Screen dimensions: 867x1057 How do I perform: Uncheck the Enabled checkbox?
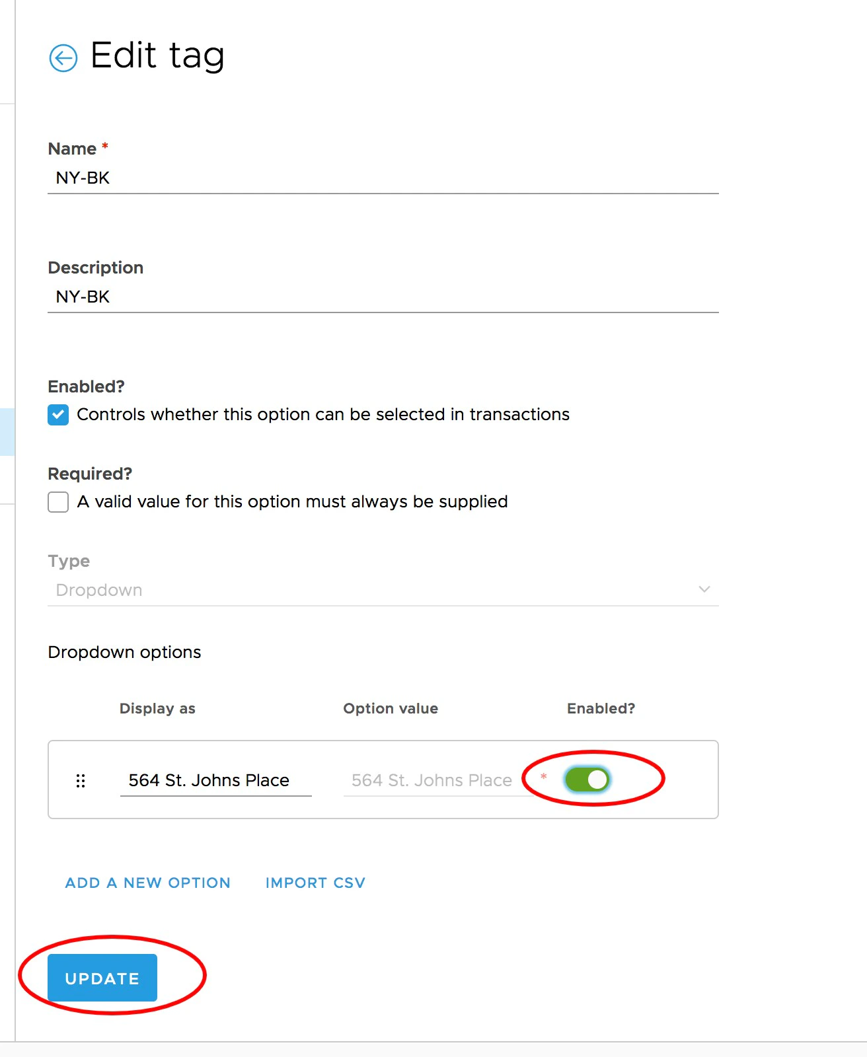click(x=57, y=414)
